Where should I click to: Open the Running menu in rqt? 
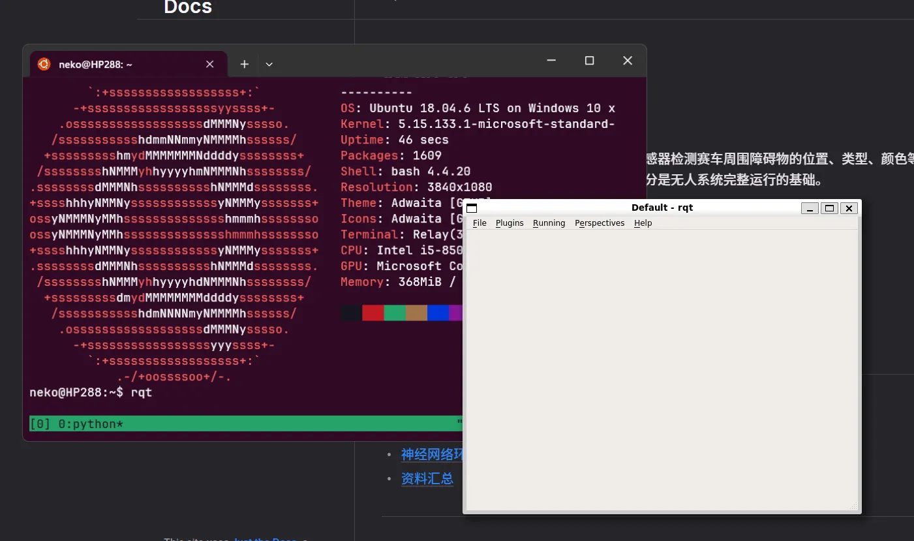[549, 223]
